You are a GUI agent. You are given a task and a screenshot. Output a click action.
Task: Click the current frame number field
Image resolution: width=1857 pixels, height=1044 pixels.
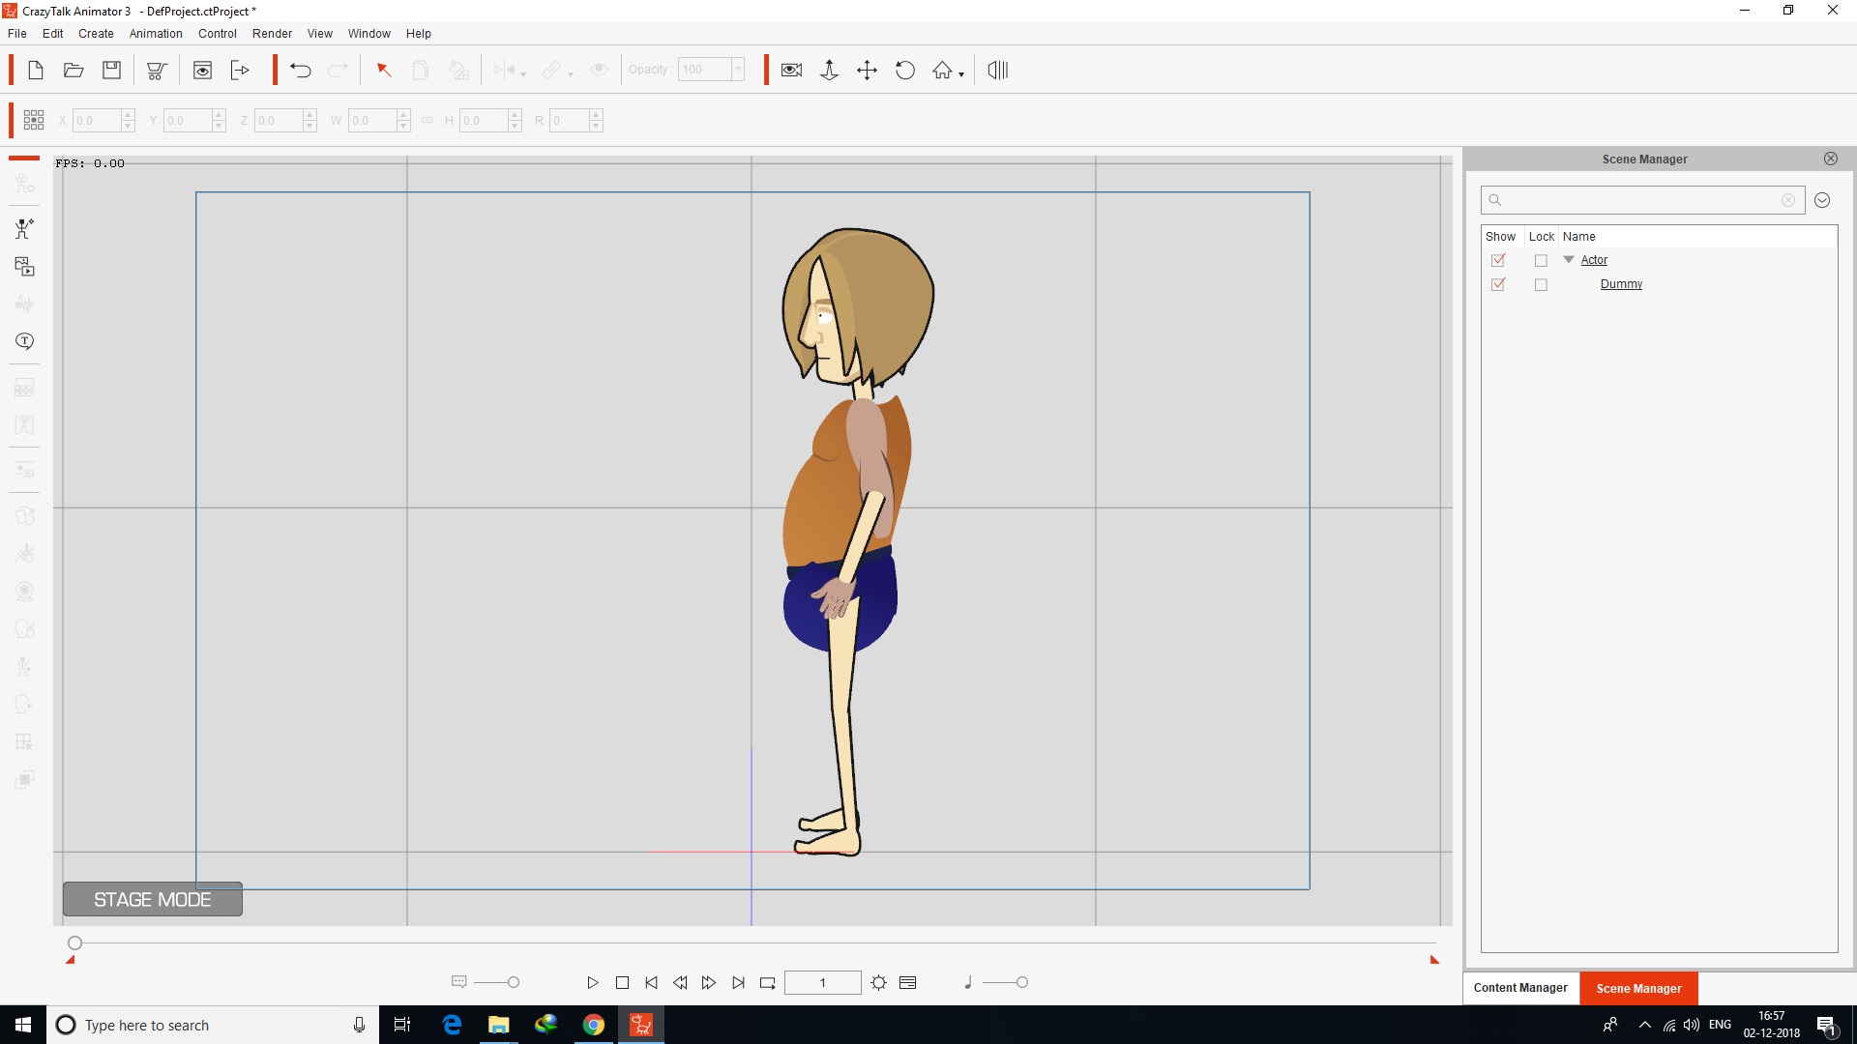(822, 982)
